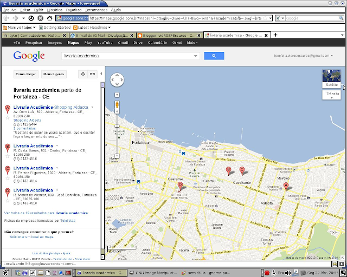The width and height of the screenshot is (347, 277).
Task: Expand options arrow for result C
Action: tap(57, 168)
